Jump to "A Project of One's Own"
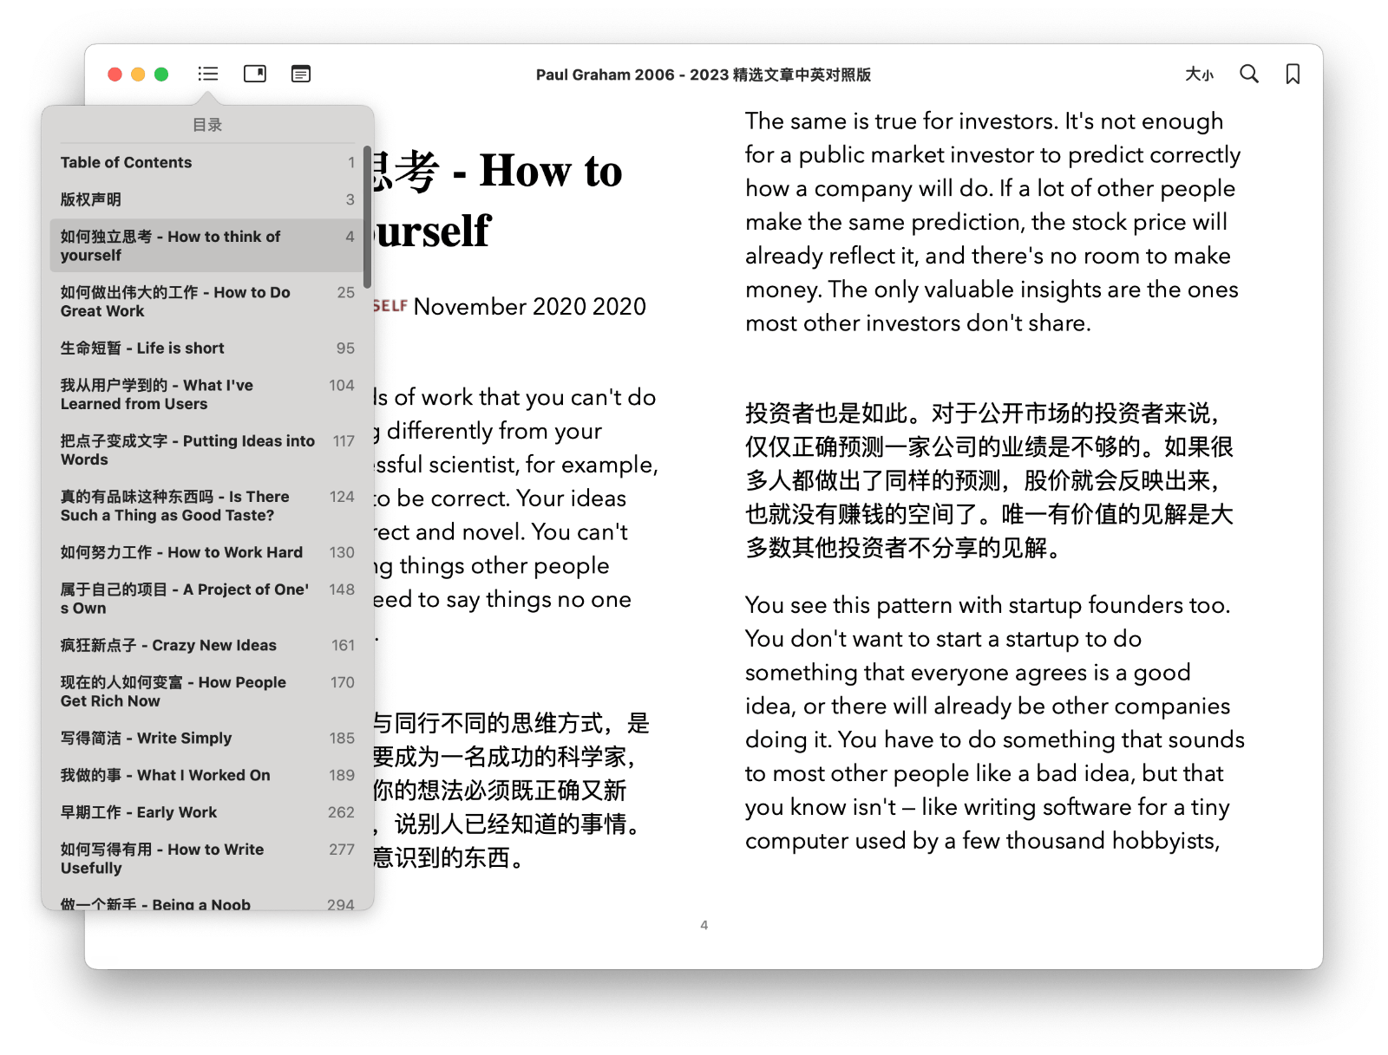Screen dimensions: 1388x1055 point(184,598)
